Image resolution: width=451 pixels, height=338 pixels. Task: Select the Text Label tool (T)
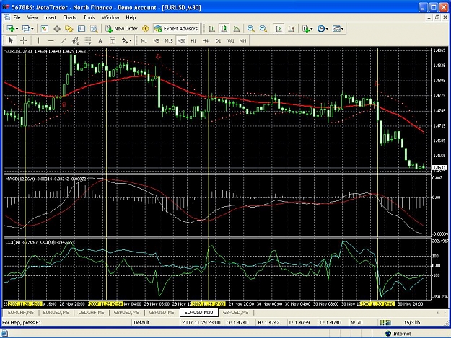(x=113, y=40)
